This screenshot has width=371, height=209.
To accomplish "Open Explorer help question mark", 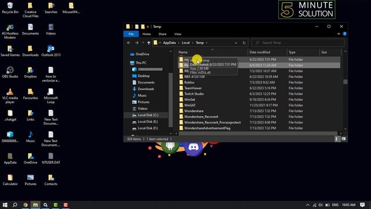I will (x=344, y=34).
